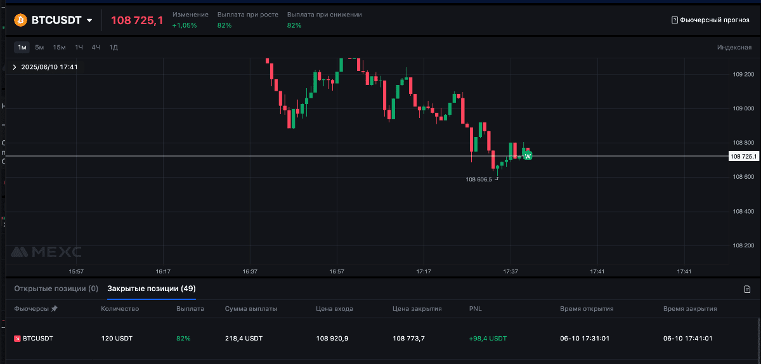Image resolution: width=761 pixels, height=364 pixels.
Task: Click the Bitcoin coin icon
Action: 21,20
